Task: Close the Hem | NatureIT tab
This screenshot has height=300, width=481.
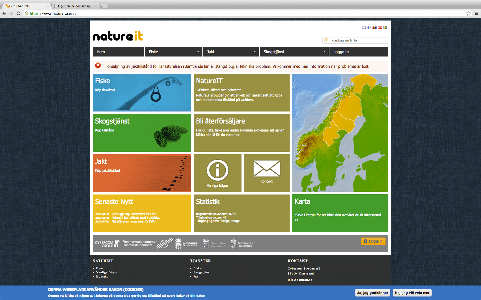Action: tap(48, 6)
